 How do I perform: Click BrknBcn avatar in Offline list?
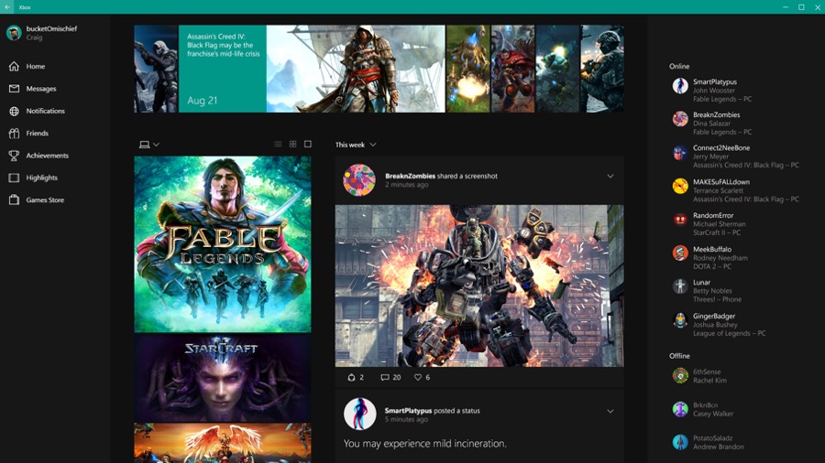coord(680,409)
